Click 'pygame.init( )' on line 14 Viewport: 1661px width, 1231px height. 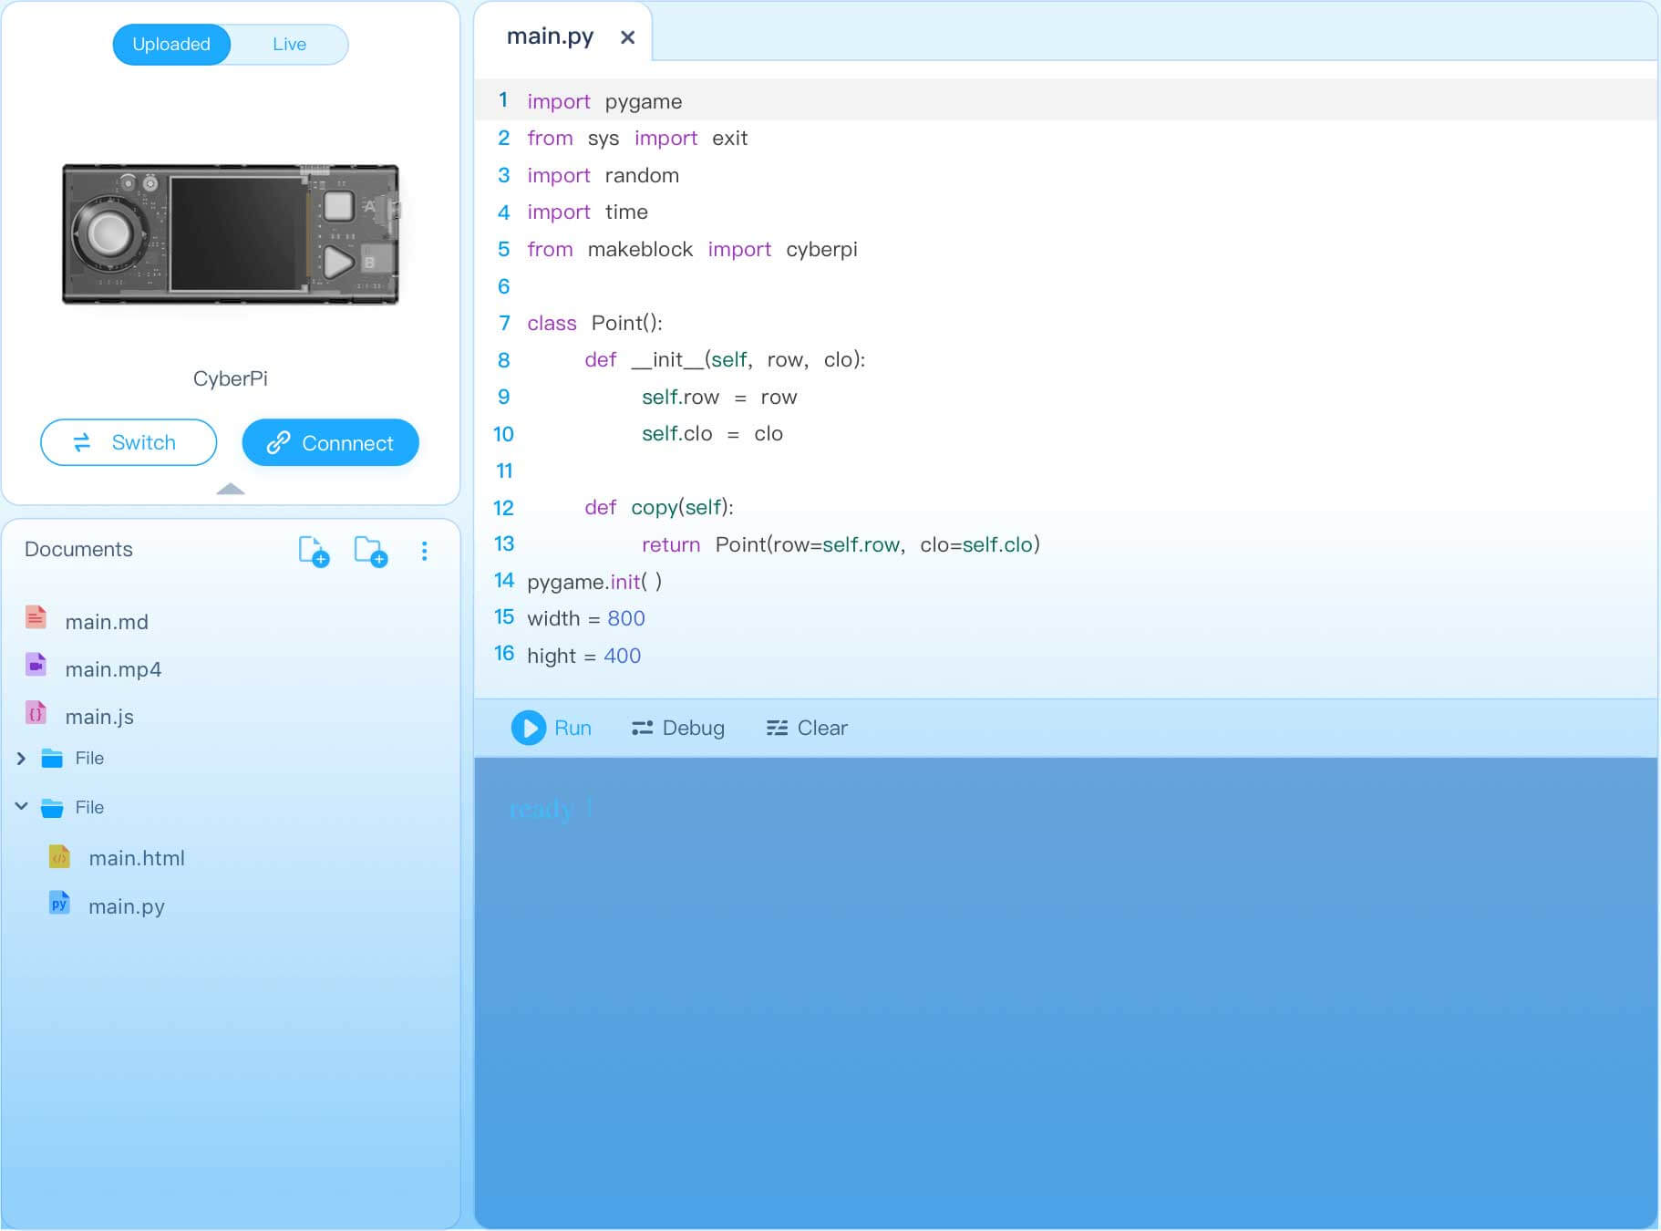coord(594,582)
